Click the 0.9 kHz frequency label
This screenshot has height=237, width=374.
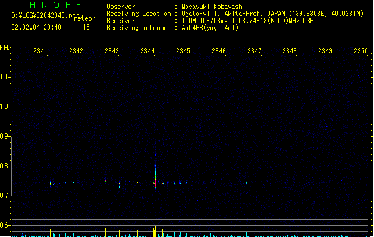pos(5,136)
